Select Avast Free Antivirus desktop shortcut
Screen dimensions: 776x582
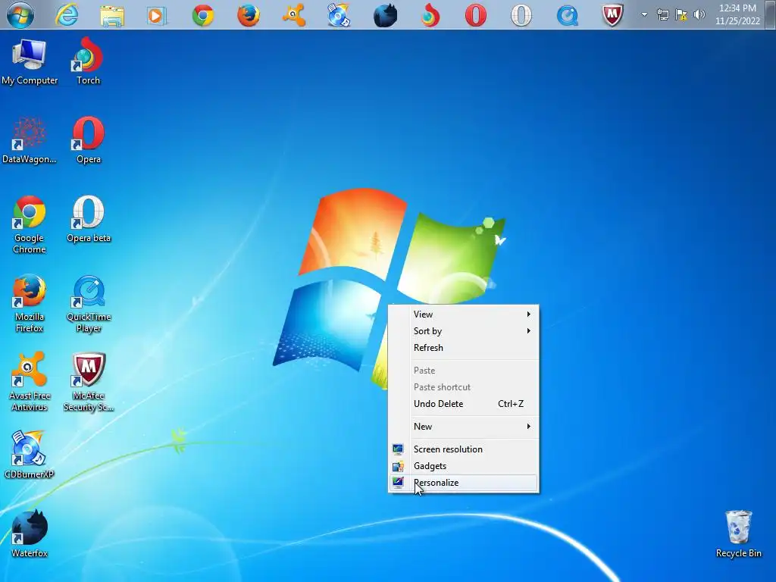pos(30,382)
